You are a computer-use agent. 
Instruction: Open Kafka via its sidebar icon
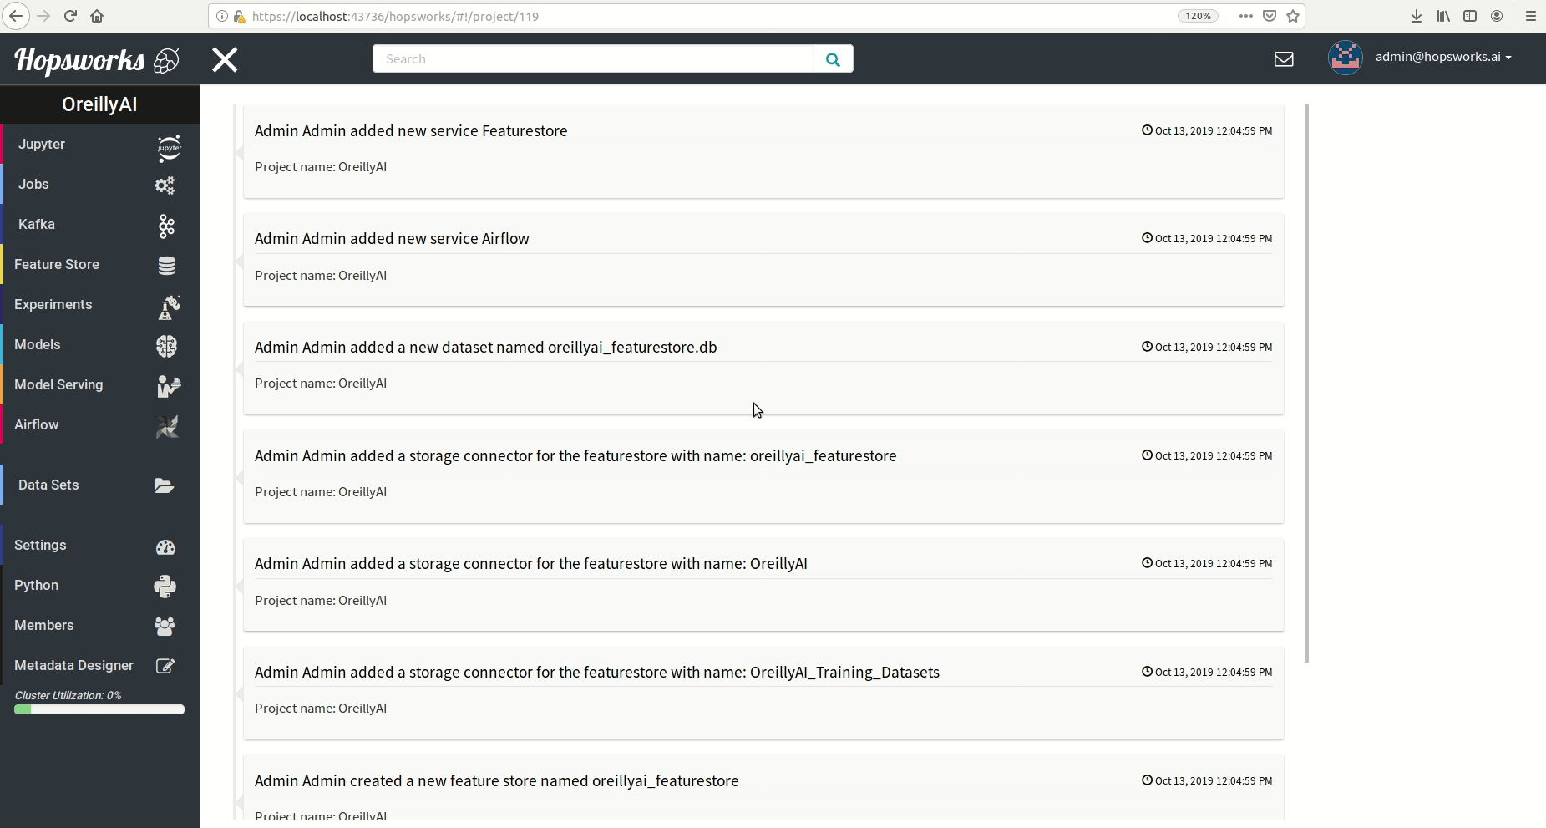(x=166, y=226)
